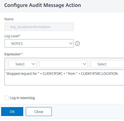Open the Log Level NOTICE dropdown
This screenshot has height=121, width=124.
[39, 43]
